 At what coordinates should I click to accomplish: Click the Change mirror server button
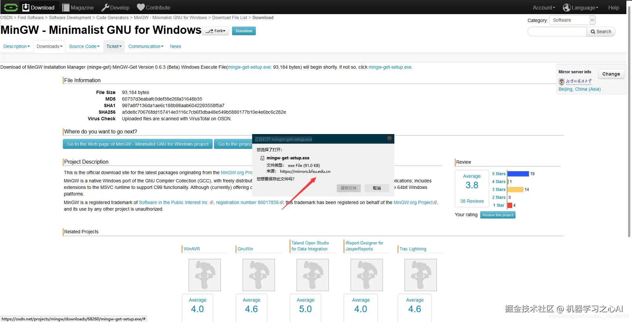click(611, 74)
